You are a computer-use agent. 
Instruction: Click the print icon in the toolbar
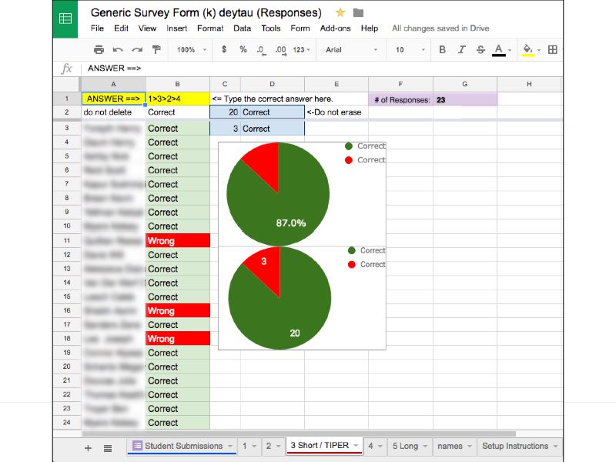coord(99,49)
